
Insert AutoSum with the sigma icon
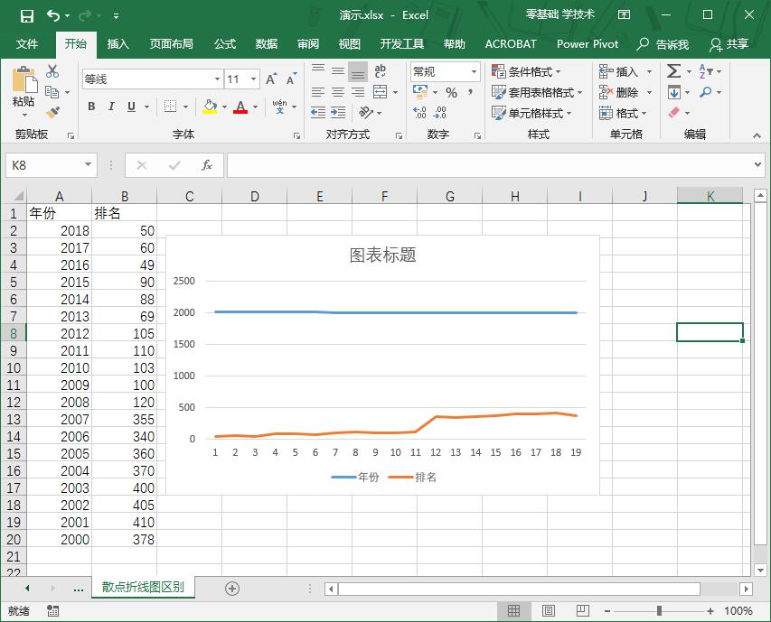coord(673,71)
